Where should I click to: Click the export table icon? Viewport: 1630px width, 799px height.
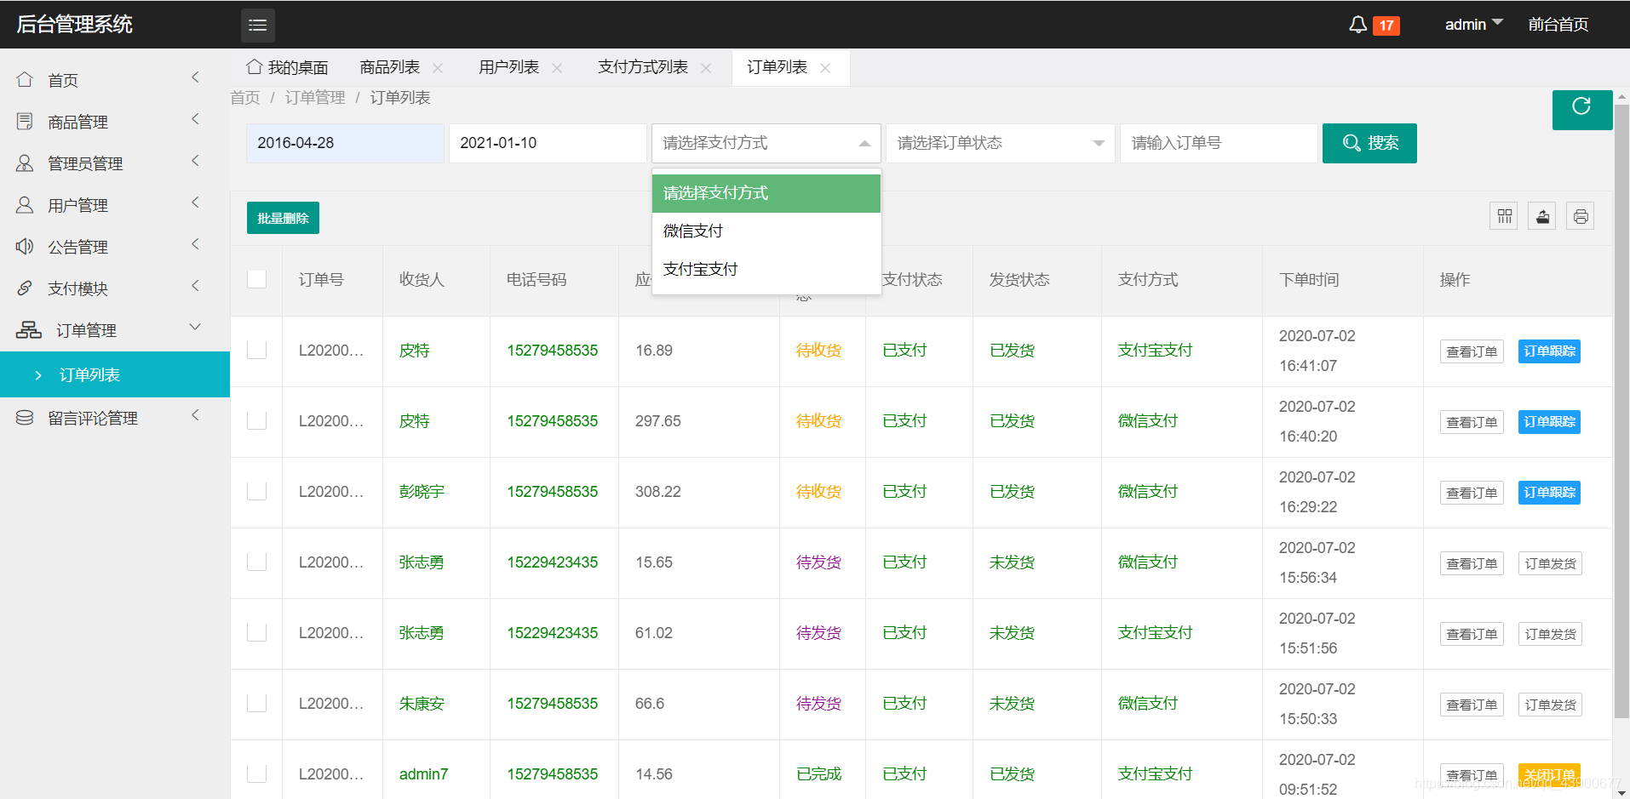click(1542, 216)
